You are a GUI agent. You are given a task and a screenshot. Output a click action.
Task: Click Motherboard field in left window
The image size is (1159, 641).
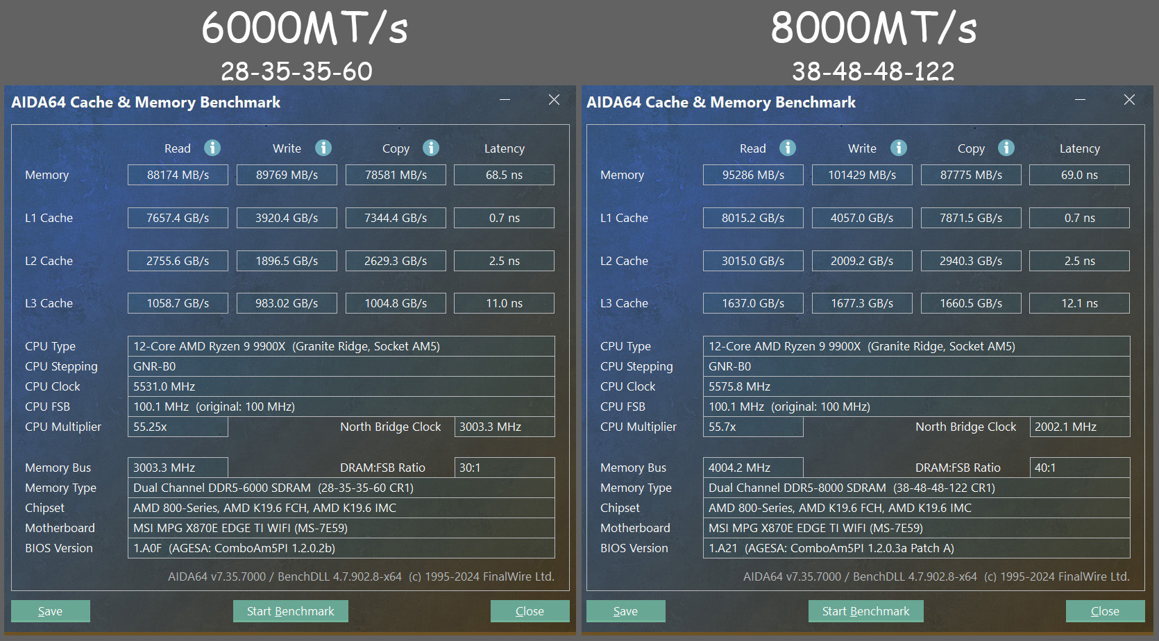(341, 528)
